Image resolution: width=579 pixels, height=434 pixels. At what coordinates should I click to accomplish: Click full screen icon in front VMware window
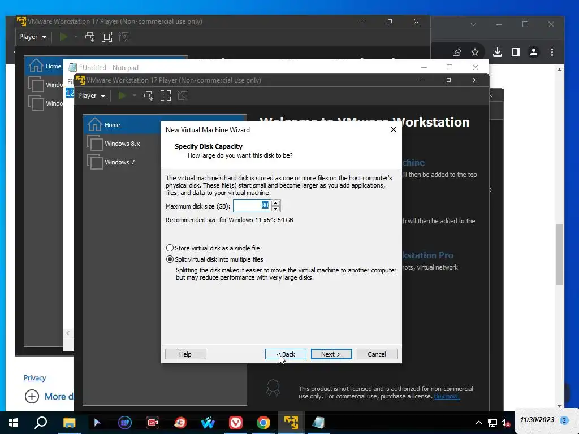coord(166,96)
